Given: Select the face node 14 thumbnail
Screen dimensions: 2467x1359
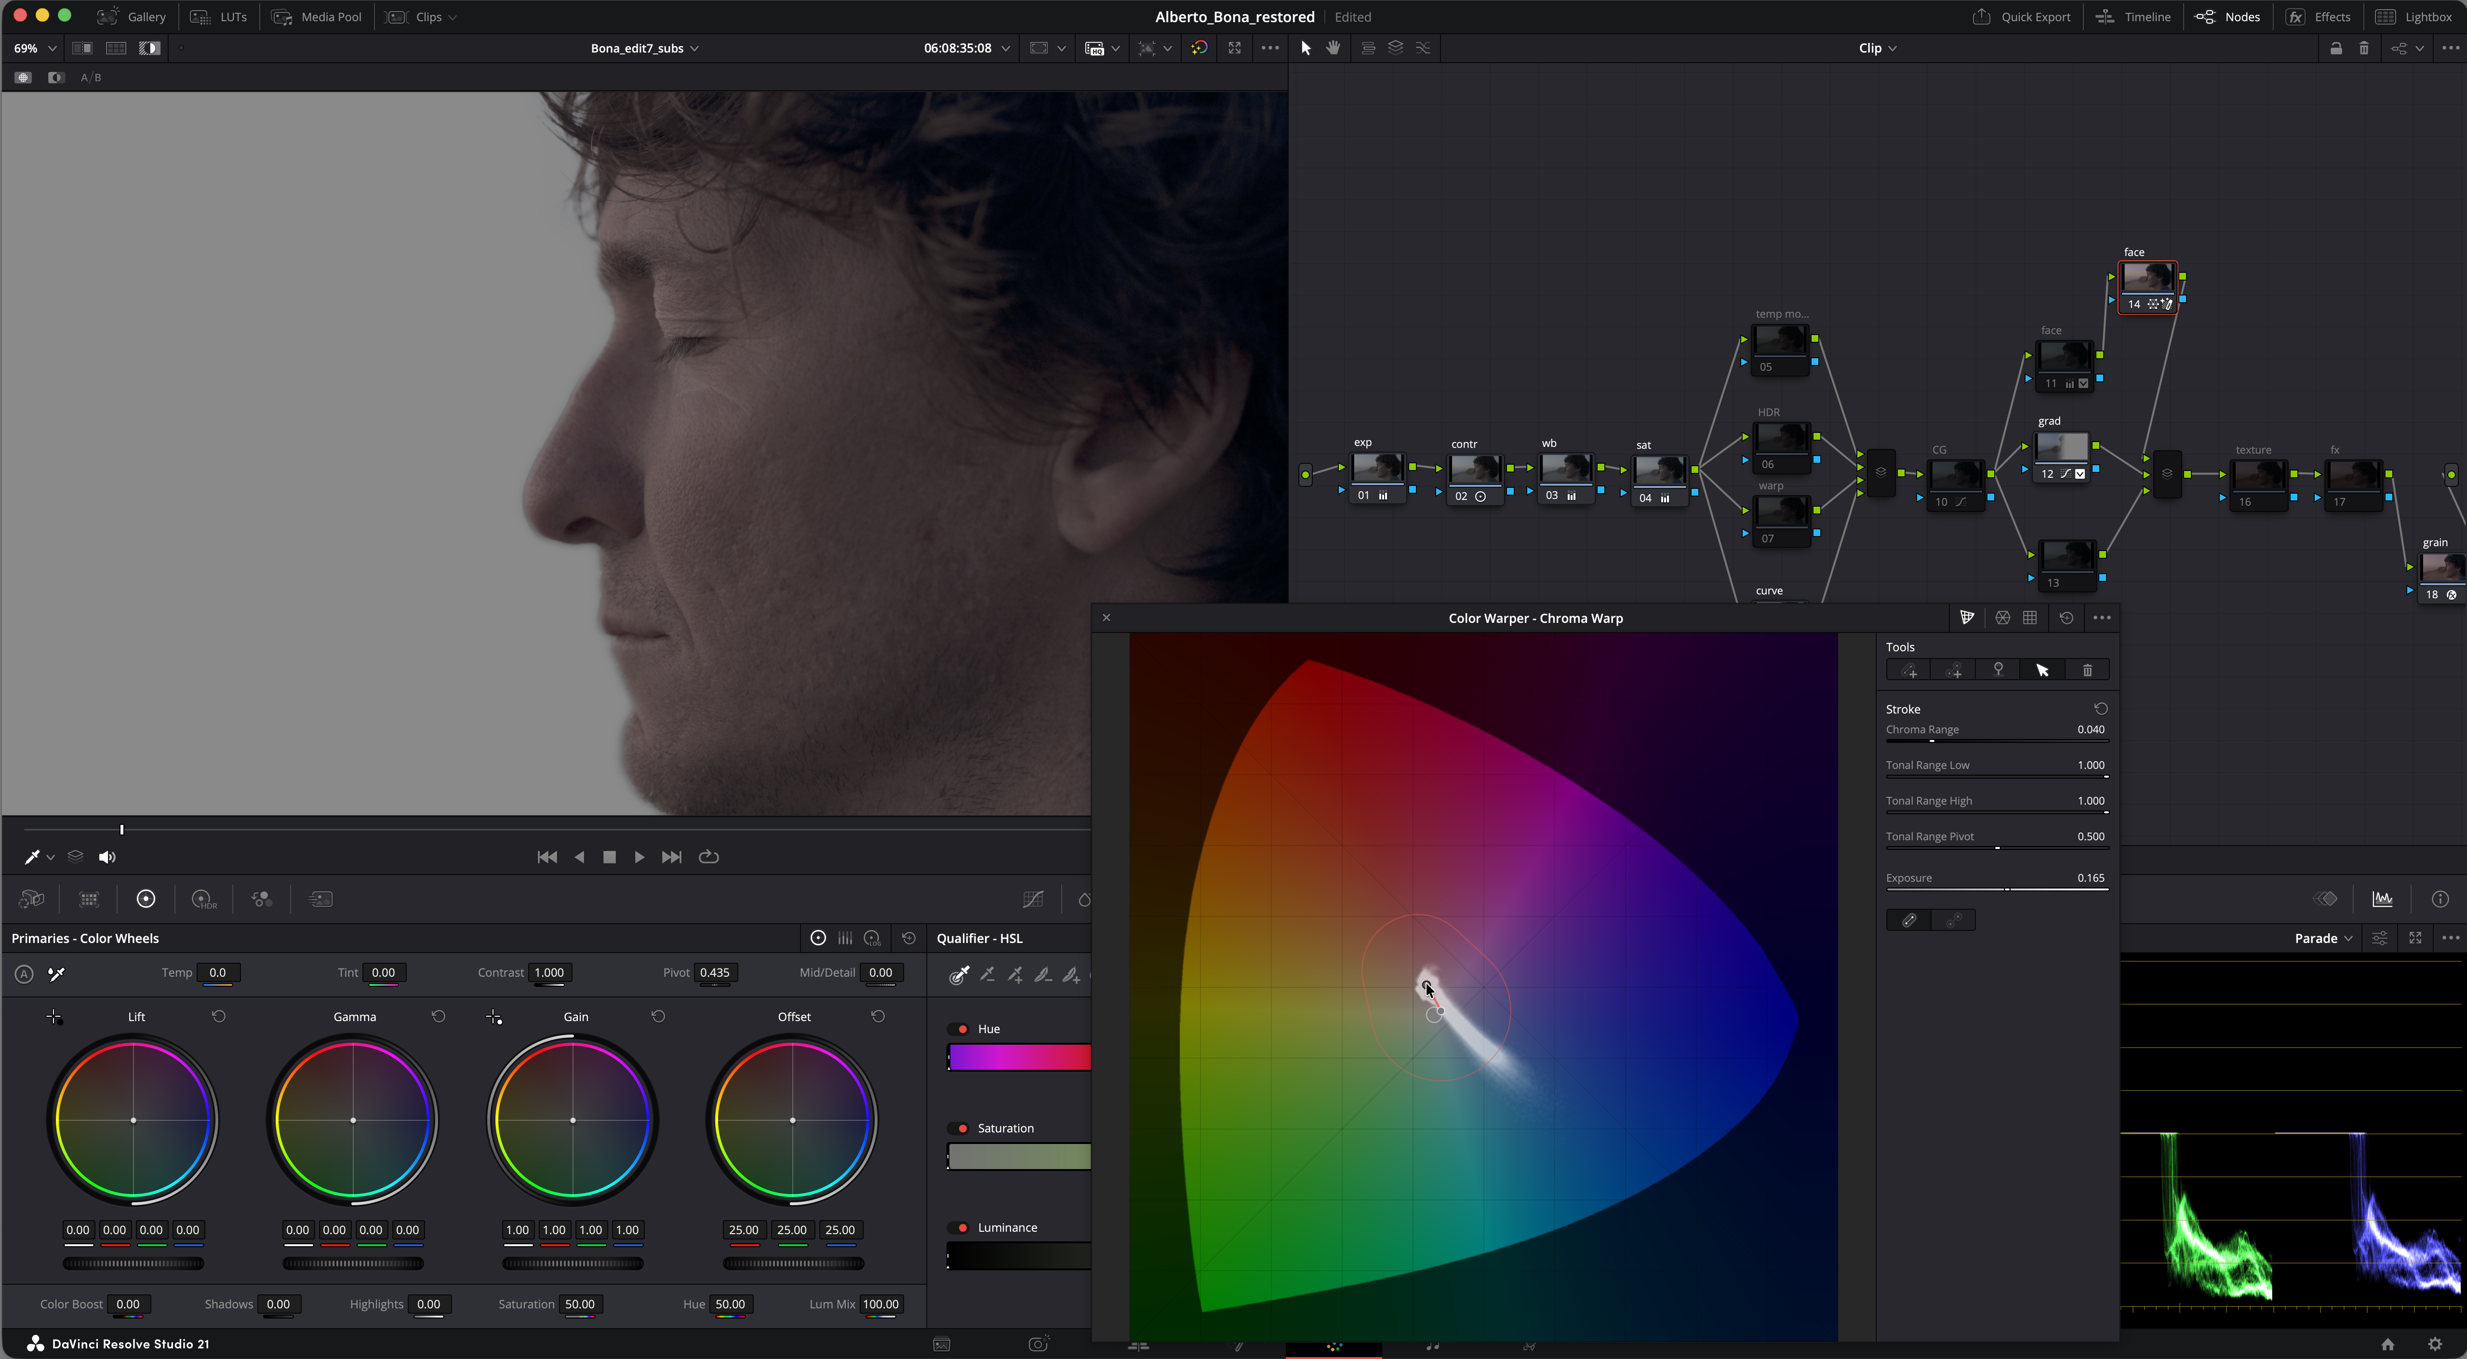Looking at the screenshot, I should click(2147, 278).
